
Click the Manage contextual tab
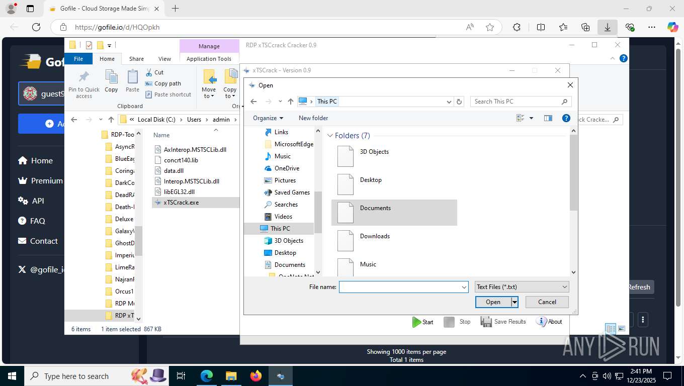209,46
